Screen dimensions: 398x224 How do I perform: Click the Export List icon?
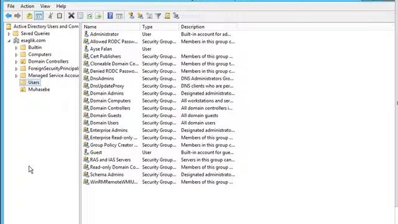tap(98, 16)
